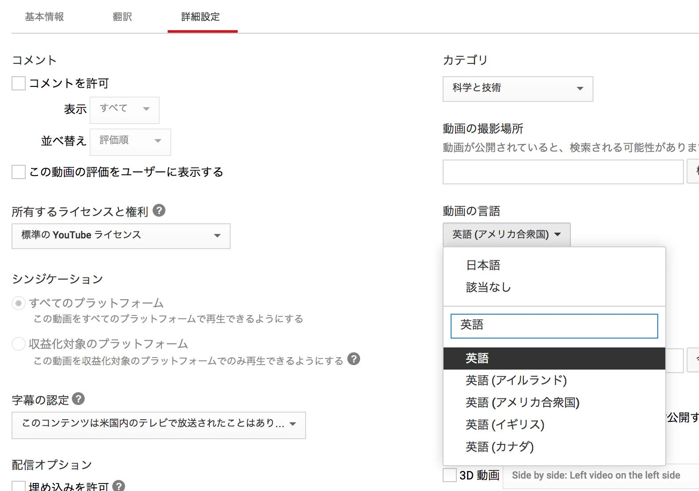
Task: Open the 標準の YouTube ライセンス dropdown
Action: tap(121, 236)
